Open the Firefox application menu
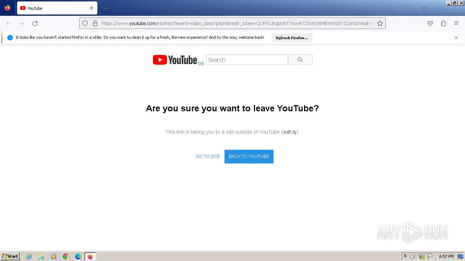The width and height of the screenshot is (465, 261). click(x=456, y=23)
